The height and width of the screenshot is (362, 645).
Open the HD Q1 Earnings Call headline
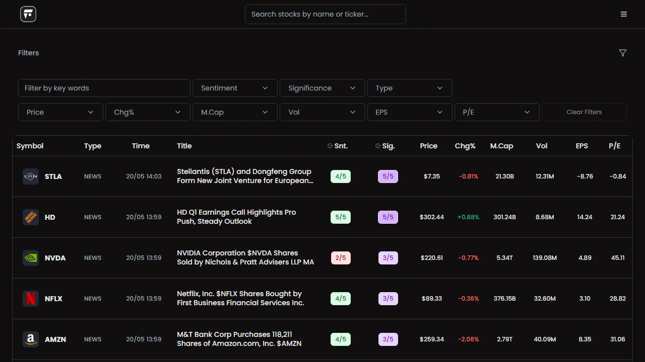coord(236,217)
